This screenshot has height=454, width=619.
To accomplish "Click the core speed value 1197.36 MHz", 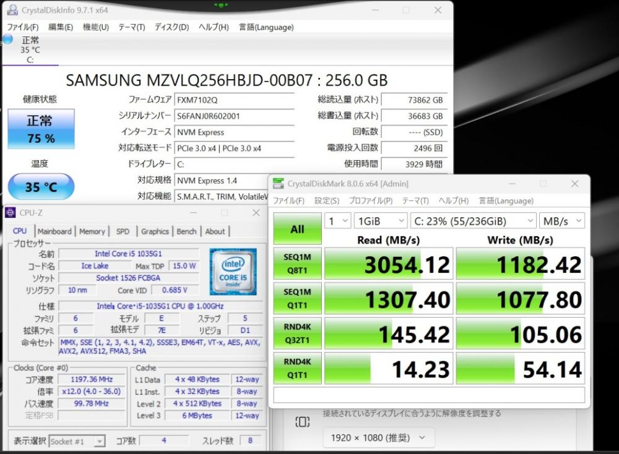I will [92, 379].
